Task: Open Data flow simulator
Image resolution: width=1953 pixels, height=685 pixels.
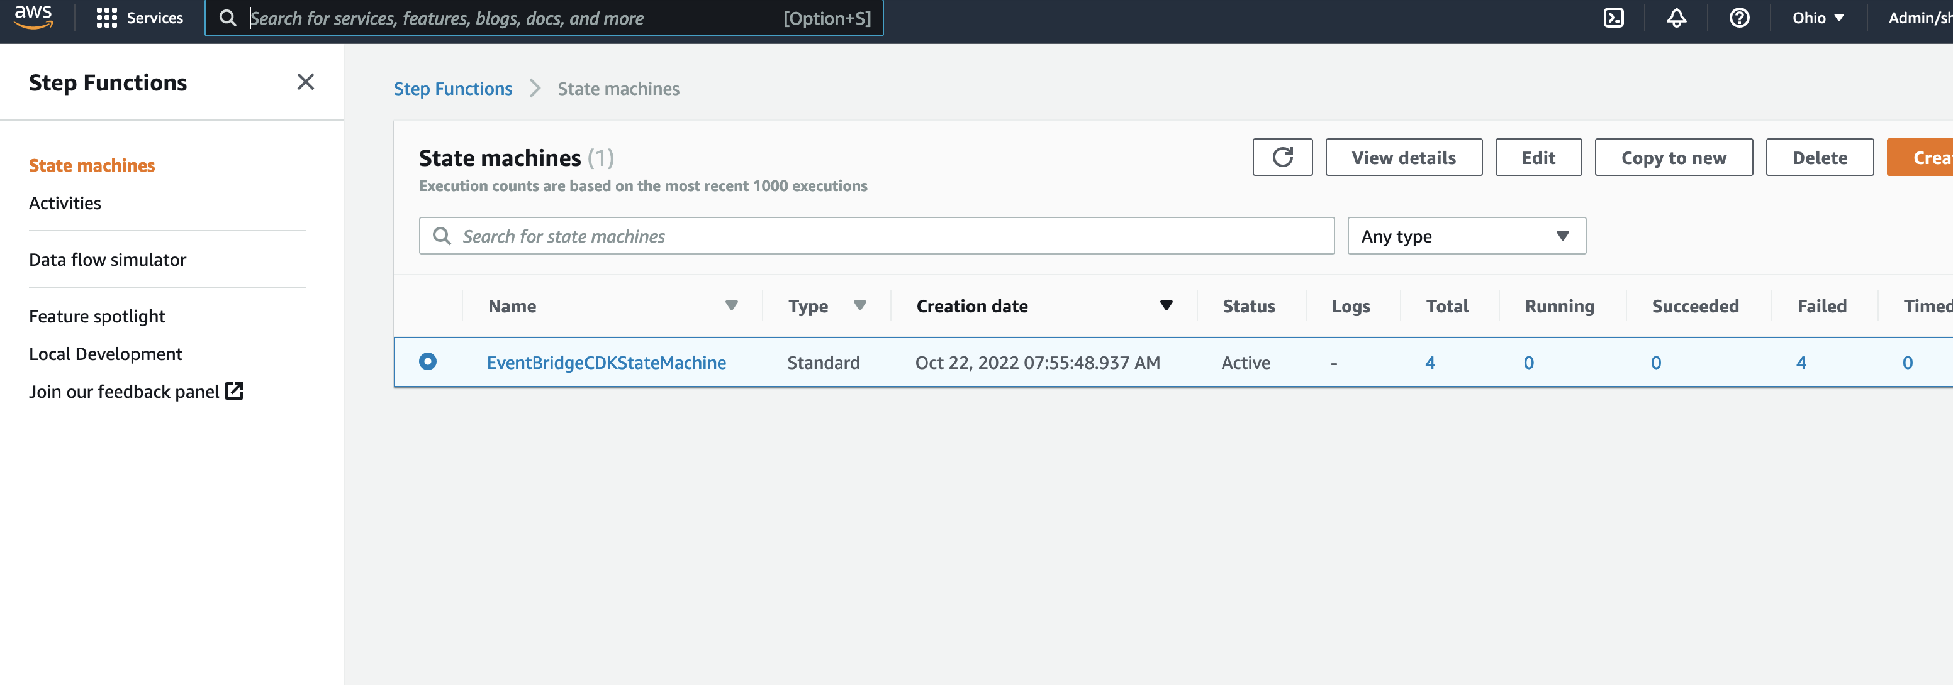Action: 108,260
